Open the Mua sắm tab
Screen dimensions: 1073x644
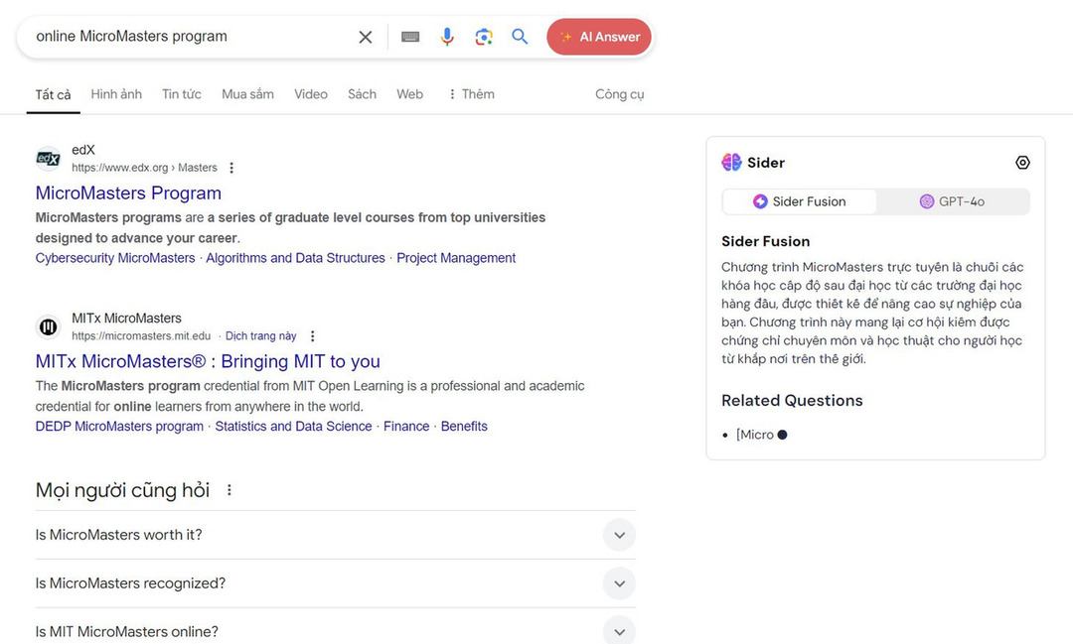pos(247,94)
